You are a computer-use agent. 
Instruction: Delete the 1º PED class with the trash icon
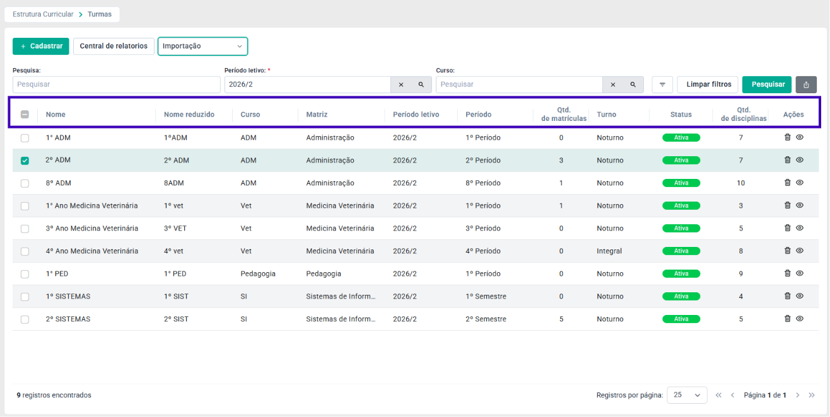(x=787, y=273)
